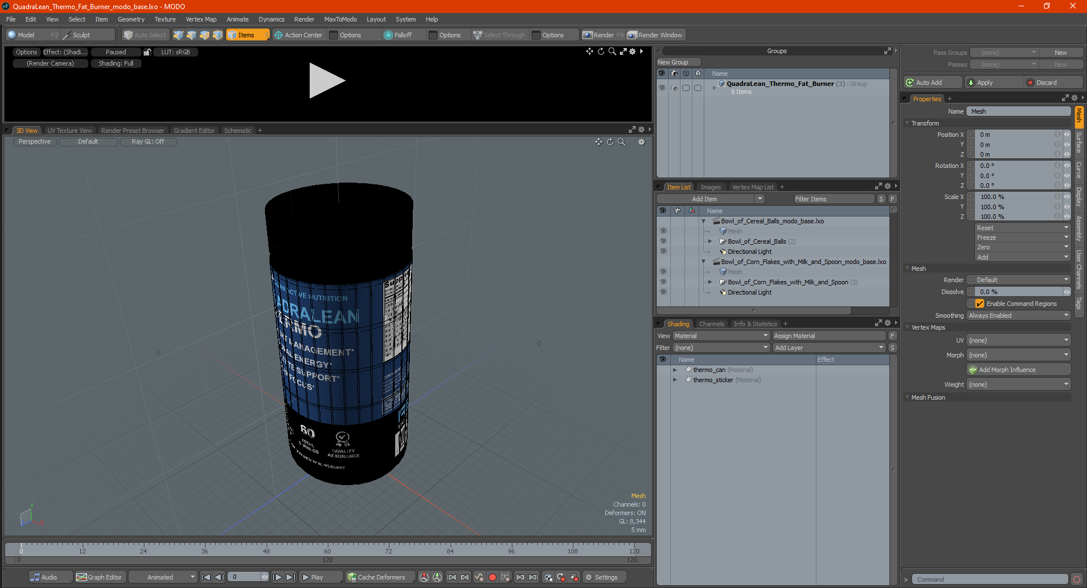Select Materials component mode icon
Viewport: 1087px width, 588px height.
tap(217, 35)
